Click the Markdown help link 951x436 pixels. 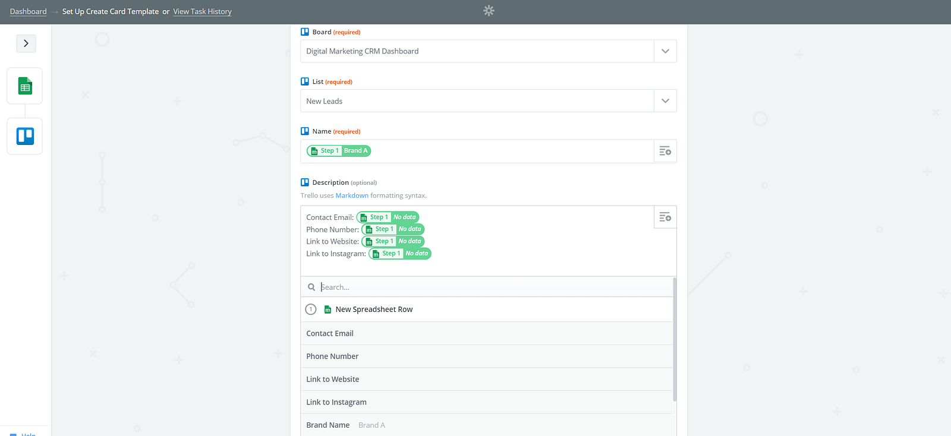(352, 195)
